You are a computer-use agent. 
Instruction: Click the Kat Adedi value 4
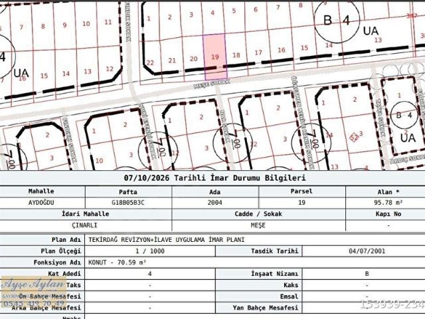pos(150,274)
